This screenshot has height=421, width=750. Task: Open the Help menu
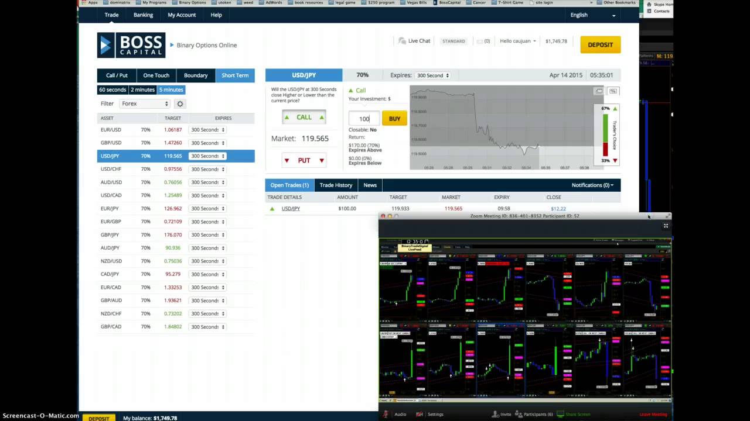tap(216, 15)
